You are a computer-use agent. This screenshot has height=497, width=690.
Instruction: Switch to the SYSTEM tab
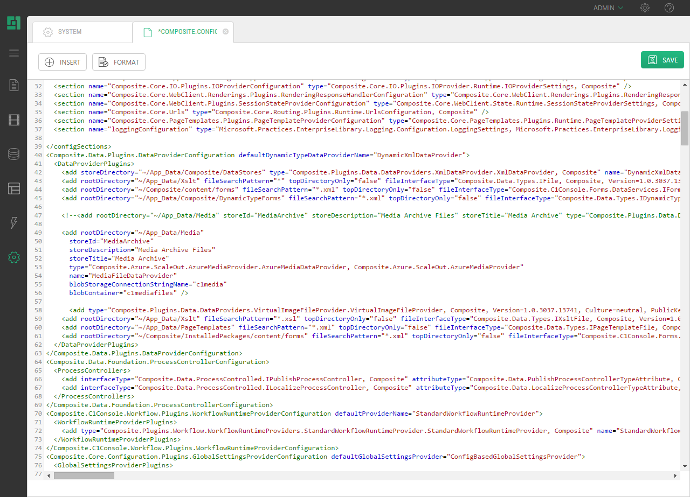pyautogui.click(x=70, y=32)
